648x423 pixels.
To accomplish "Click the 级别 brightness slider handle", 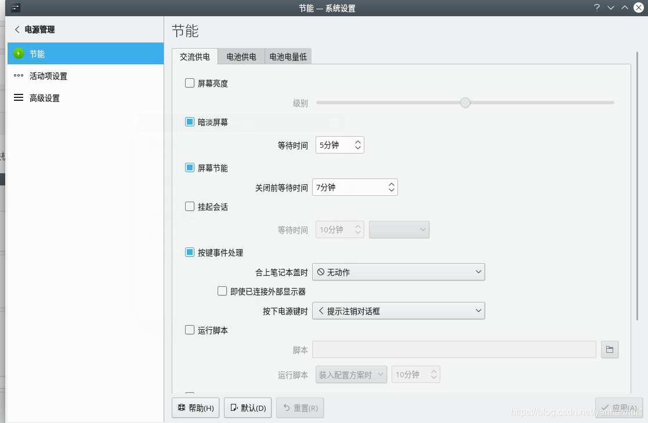I will pos(465,103).
